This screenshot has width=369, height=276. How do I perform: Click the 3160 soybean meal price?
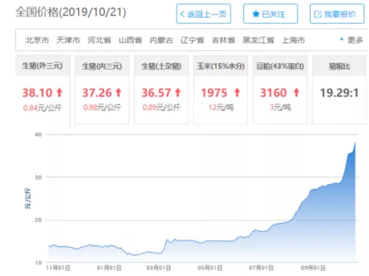tap(274, 92)
